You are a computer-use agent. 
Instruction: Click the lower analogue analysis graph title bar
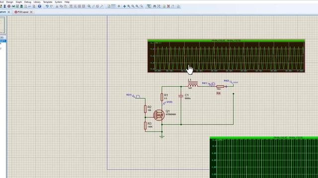[264, 137]
